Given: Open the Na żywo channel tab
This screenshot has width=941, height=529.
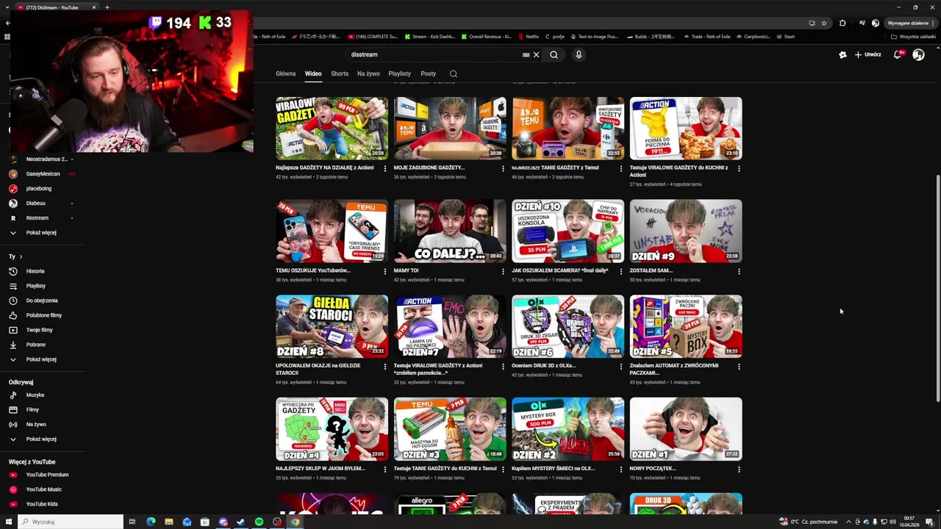Looking at the screenshot, I should pos(368,73).
